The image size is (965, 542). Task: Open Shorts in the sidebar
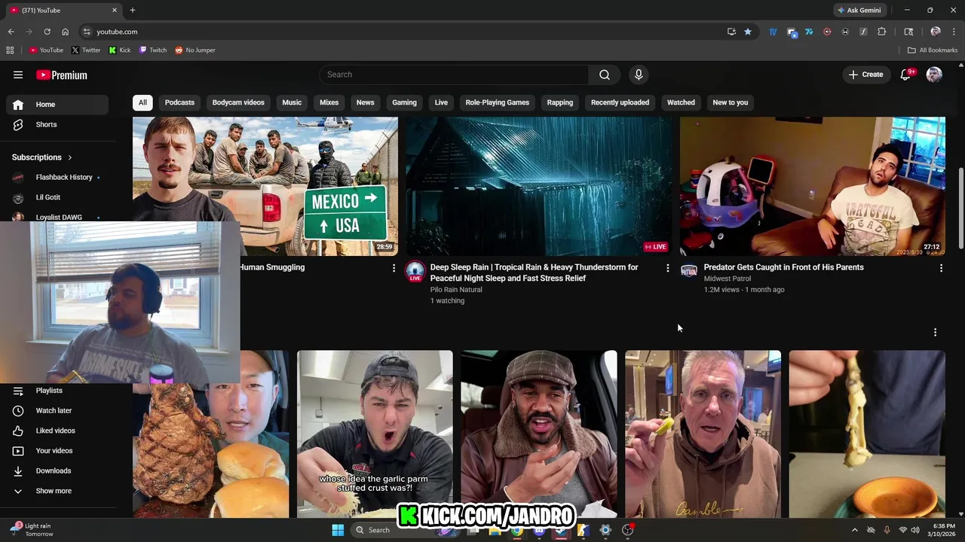[57, 124]
